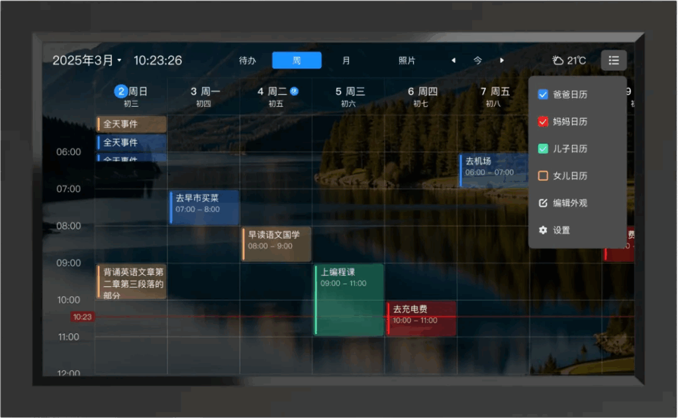Click the highlighted date 2 circle
The width and height of the screenshot is (678, 418).
pos(121,91)
